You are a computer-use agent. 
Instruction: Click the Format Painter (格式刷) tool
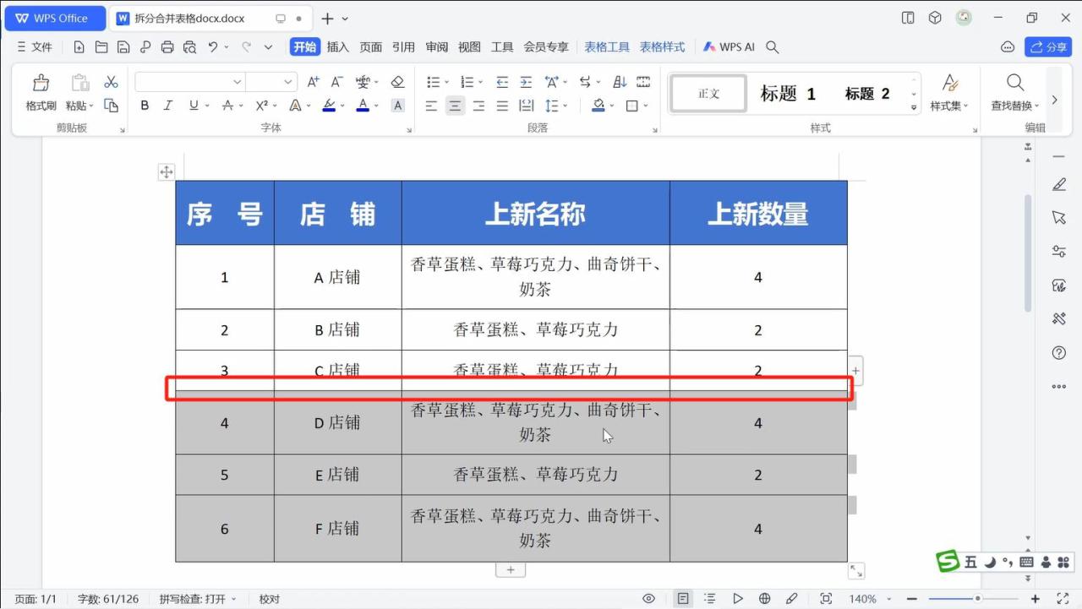tap(41, 93)
